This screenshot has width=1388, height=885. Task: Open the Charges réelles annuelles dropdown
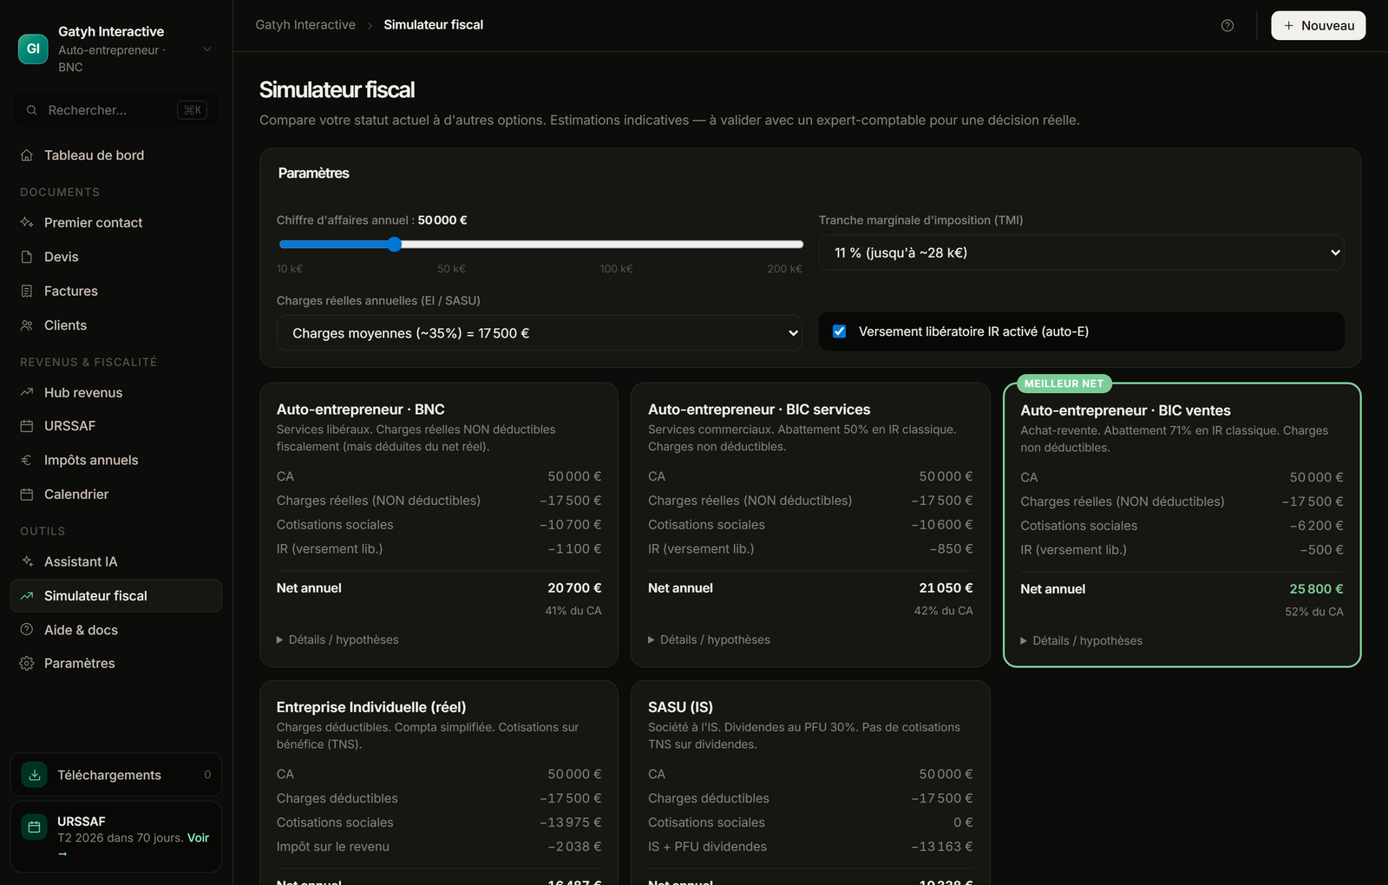540,333
